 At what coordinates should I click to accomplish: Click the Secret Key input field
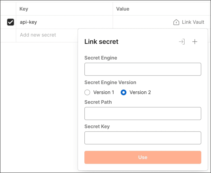[x=143, y=138]
